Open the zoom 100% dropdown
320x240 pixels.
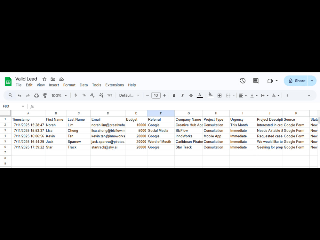pos(59,95)
